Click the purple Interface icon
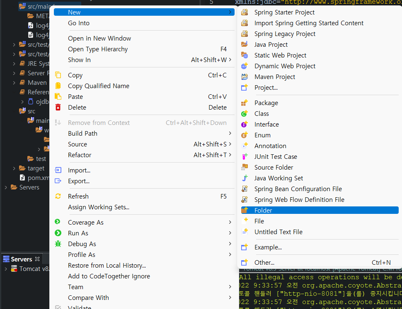The width and height of the screenshot is (402, 309). pos(245,124)
